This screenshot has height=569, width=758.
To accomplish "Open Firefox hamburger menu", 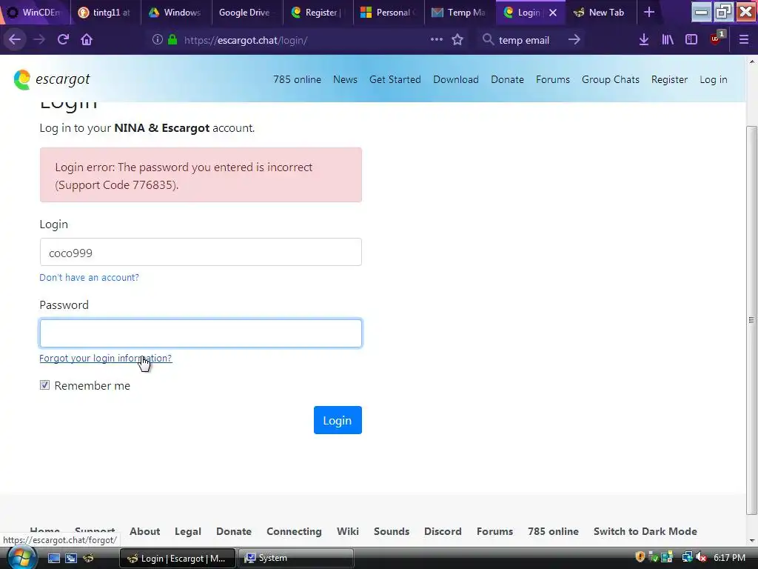I will click(x=743, y=40).
